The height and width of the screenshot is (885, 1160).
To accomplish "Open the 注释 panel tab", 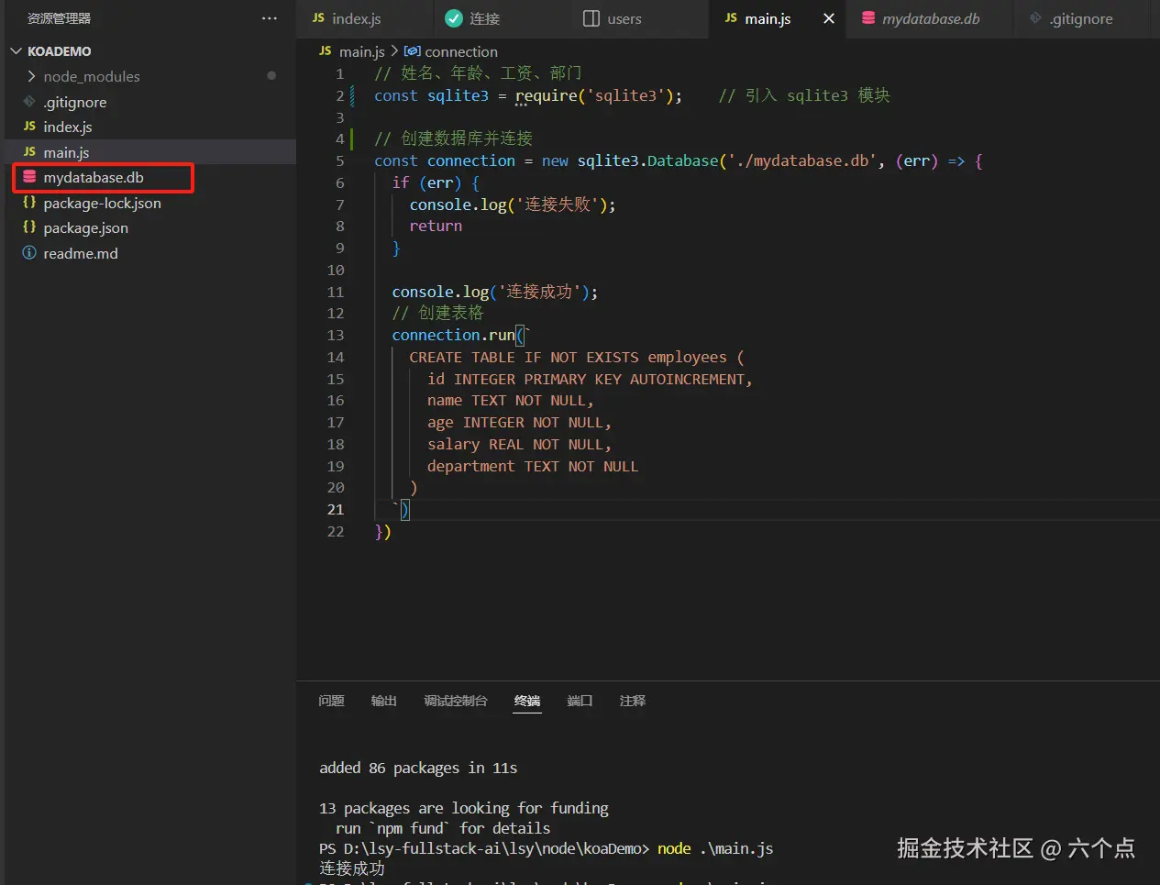I will [x=632, y=701].
